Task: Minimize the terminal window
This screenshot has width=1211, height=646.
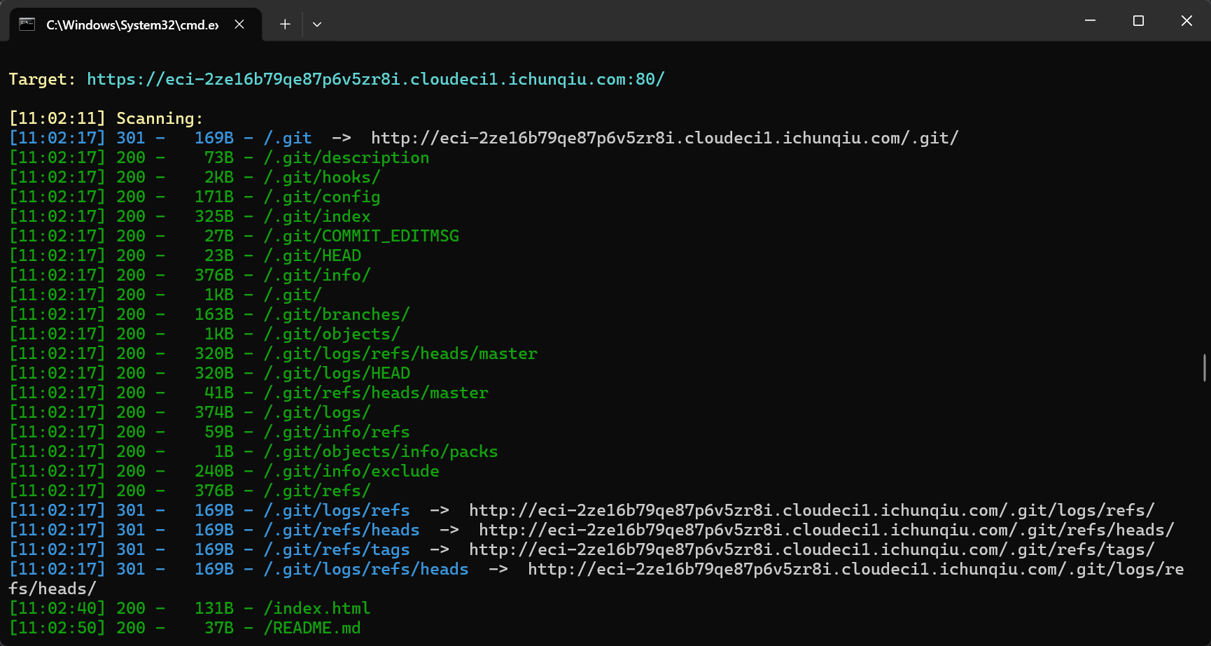Action: pyautogui.click(x=1090, y=21)
